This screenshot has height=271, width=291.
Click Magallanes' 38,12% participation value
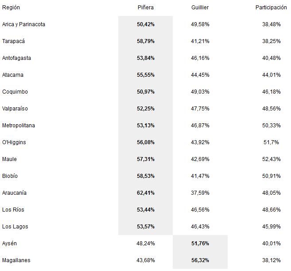[x=271, y=260]
